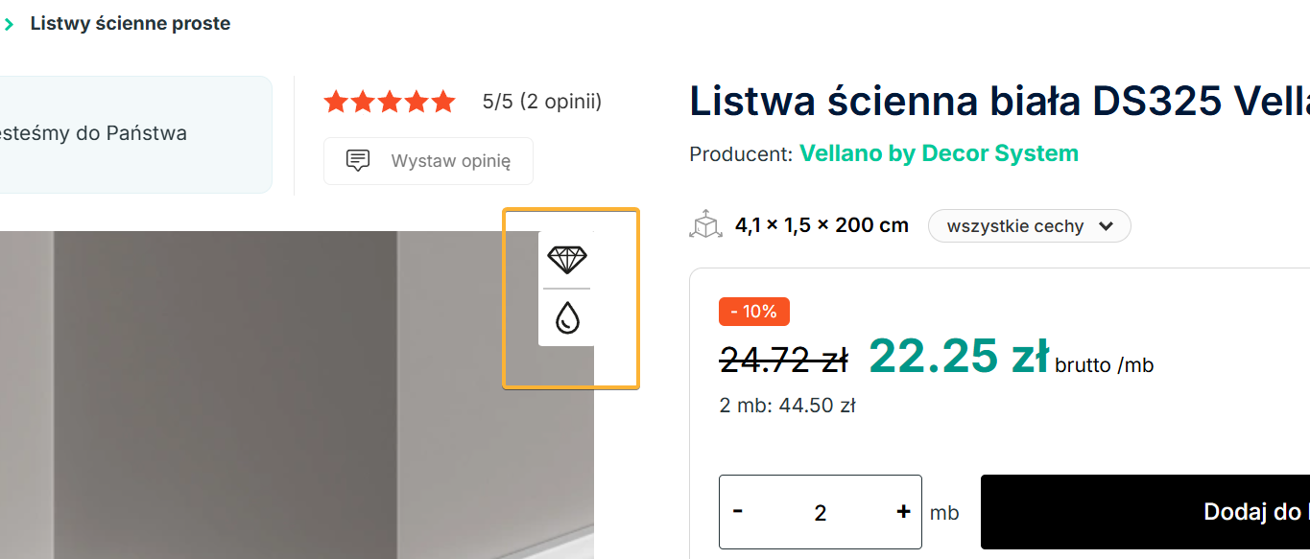This screenshot has width=1310, height=559.
Task: Increase quantity with the plus button
Action: 903,511
